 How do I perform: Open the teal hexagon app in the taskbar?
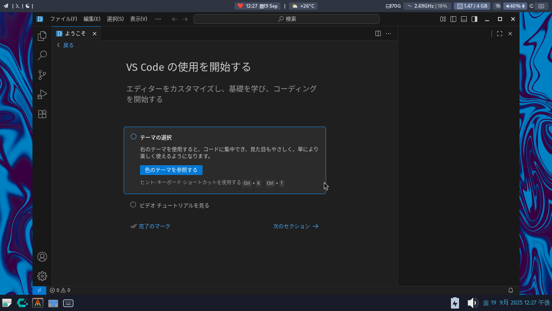tap(22, 303)
